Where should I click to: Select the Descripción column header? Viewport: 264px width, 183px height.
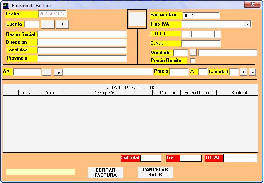coord(104,93)
